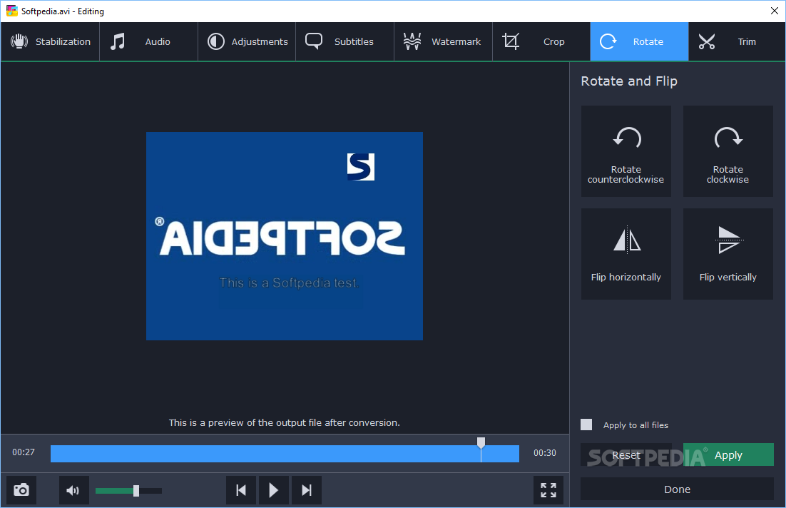
Task: Click the Reset button
Action: 626,454
